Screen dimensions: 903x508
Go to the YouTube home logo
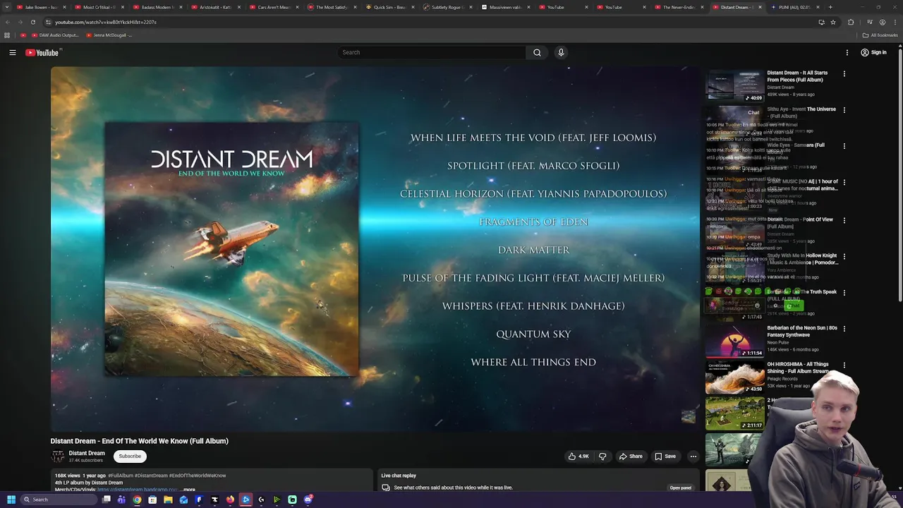[x=42, y=52]
